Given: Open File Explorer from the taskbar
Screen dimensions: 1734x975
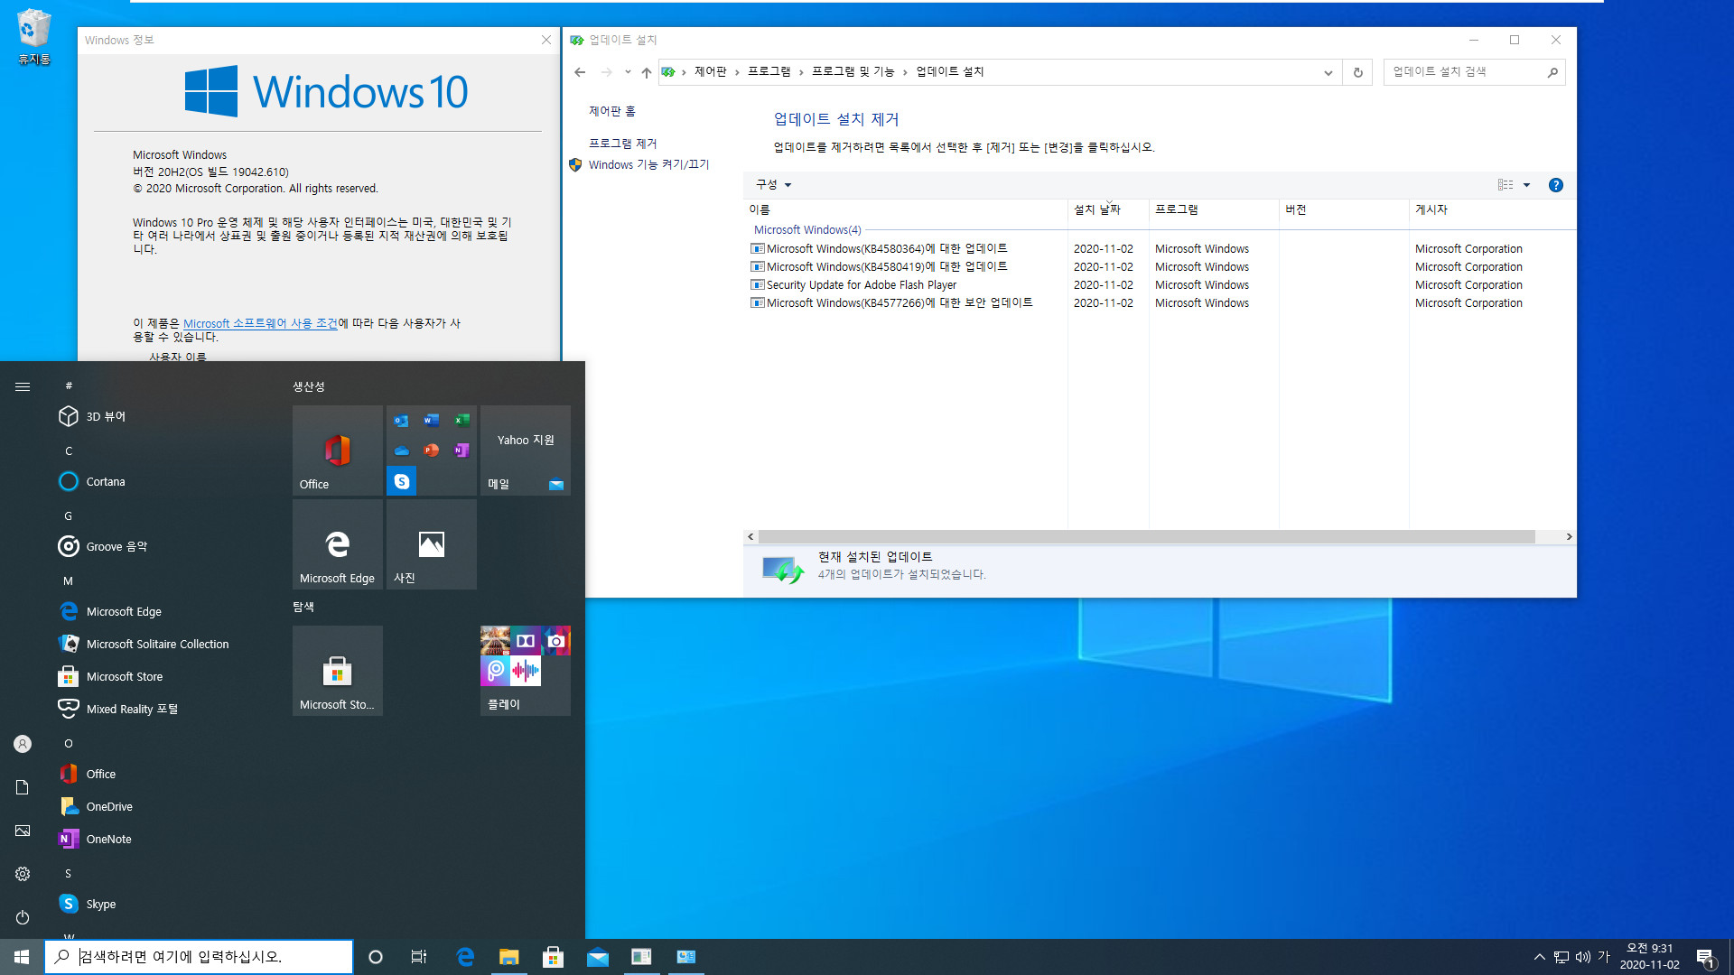Looking at the screenshot, I should tap(509, 957).
